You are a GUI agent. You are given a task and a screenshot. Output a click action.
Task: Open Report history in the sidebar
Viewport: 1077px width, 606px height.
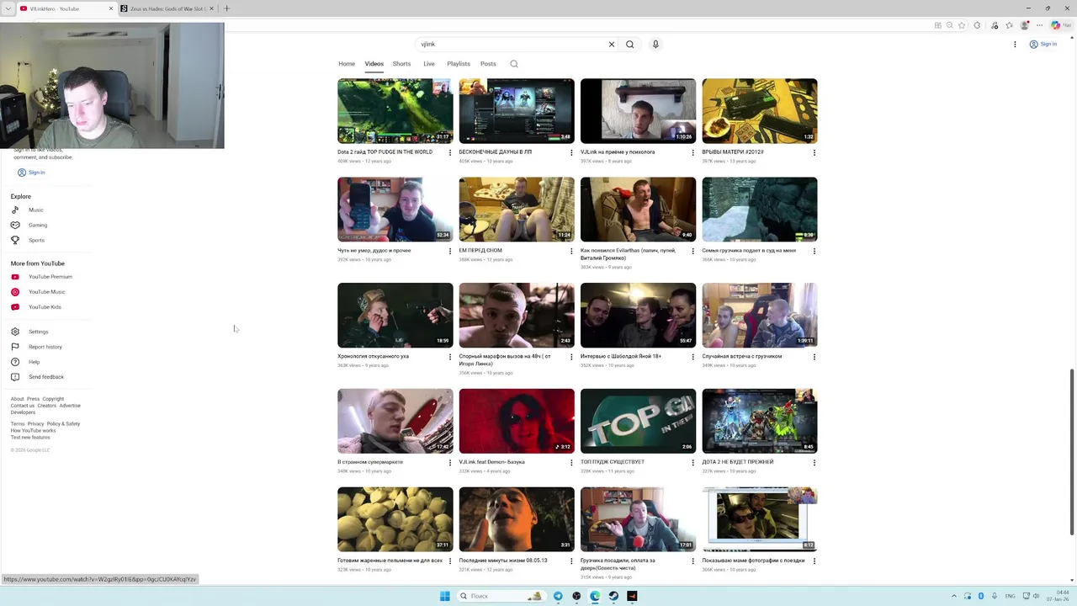45,347
